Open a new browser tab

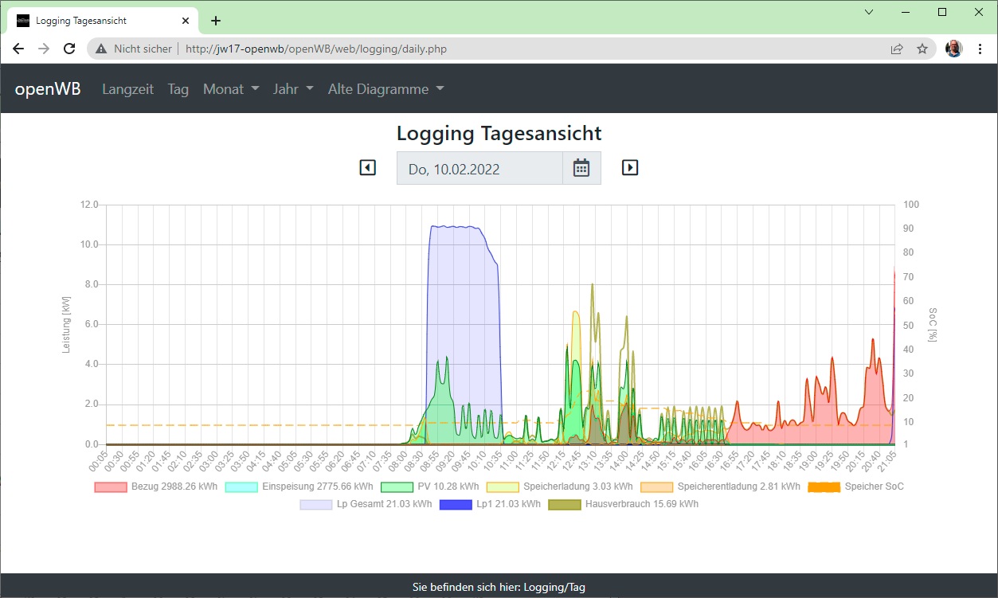point(216,21)
